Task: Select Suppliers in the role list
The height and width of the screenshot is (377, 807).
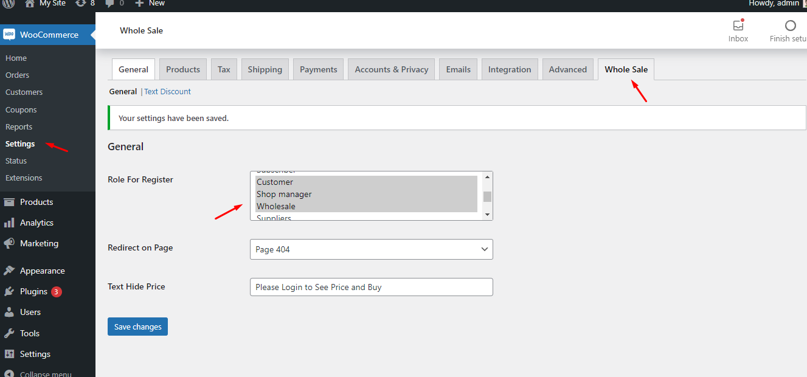Action: point(366,216)
